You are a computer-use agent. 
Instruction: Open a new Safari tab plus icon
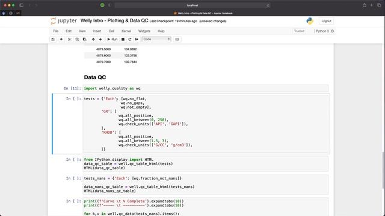pyautogui.click(x=372, y=5)
